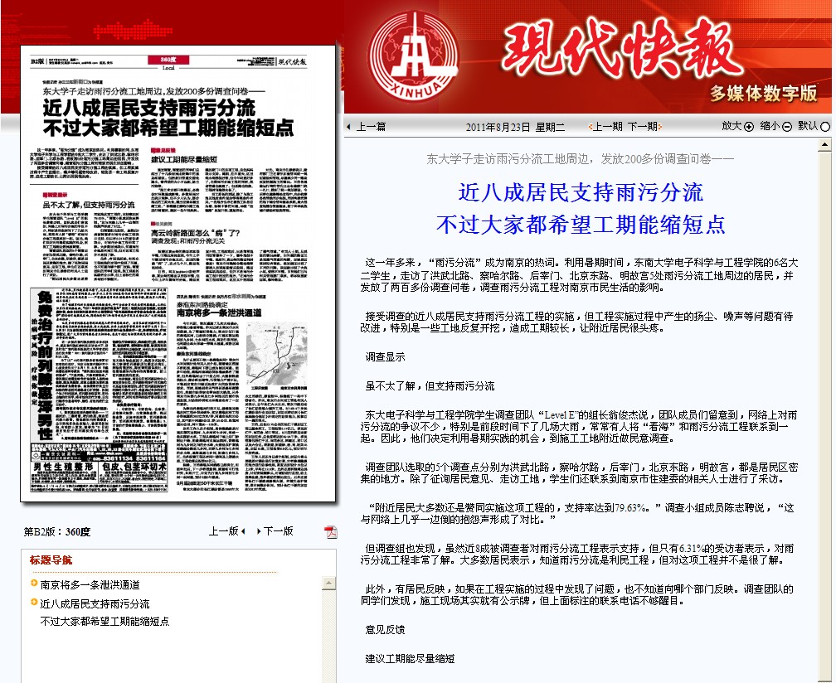Click the 放大 zoom-in control
The width and height of the screenshot is (836, 683).
(x=737, y=126)
